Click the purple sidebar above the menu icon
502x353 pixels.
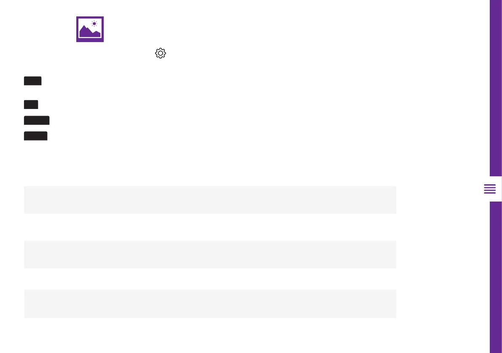(496, 84)
